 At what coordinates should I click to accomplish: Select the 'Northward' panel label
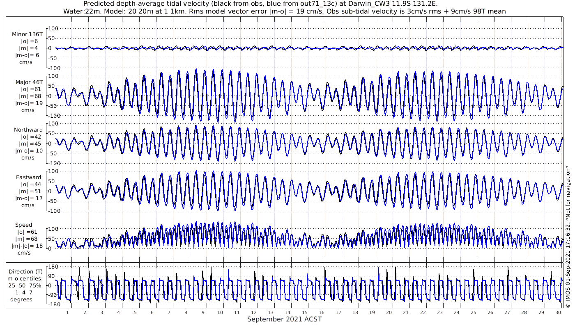[28, 130]
